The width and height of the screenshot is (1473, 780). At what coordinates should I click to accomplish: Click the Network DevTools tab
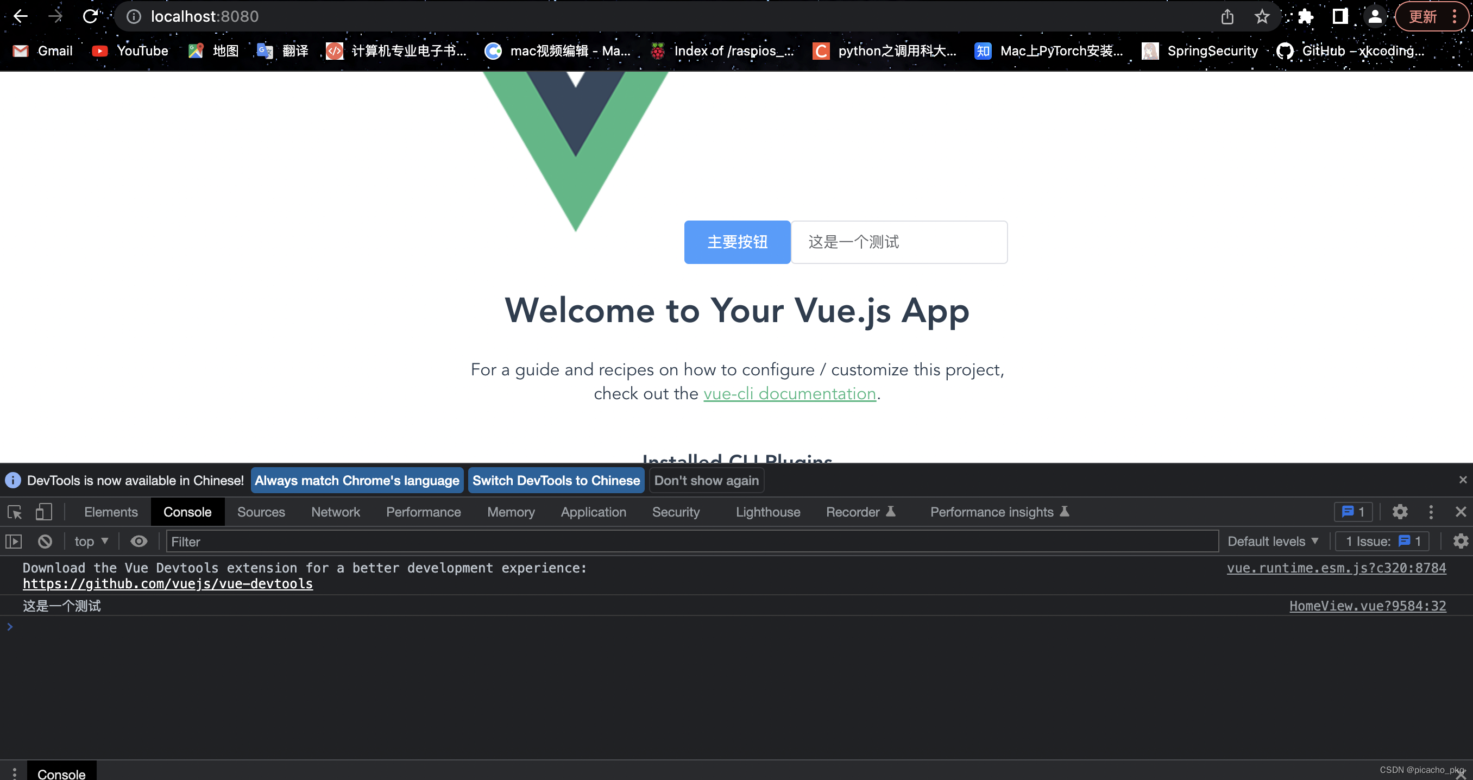pyautogui.click(x=335, y=511)
